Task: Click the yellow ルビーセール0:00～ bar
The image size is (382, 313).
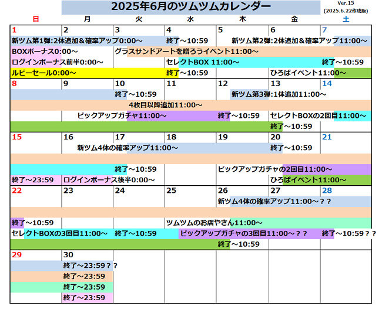Action: pyautogui.click(x=44, y=73)
